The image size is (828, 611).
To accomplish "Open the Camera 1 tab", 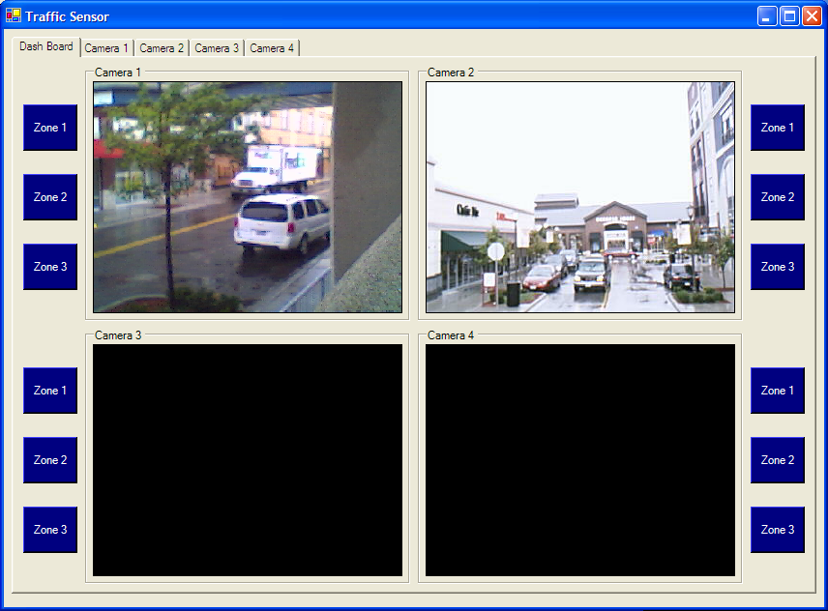I will (106, 48).
